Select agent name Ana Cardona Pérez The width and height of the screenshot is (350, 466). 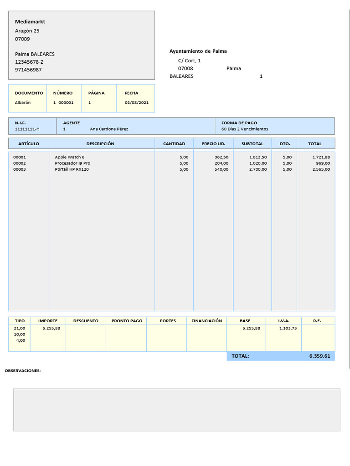(x=109, y=129)
